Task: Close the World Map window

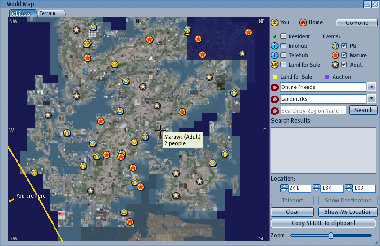Action: (375, 4)
